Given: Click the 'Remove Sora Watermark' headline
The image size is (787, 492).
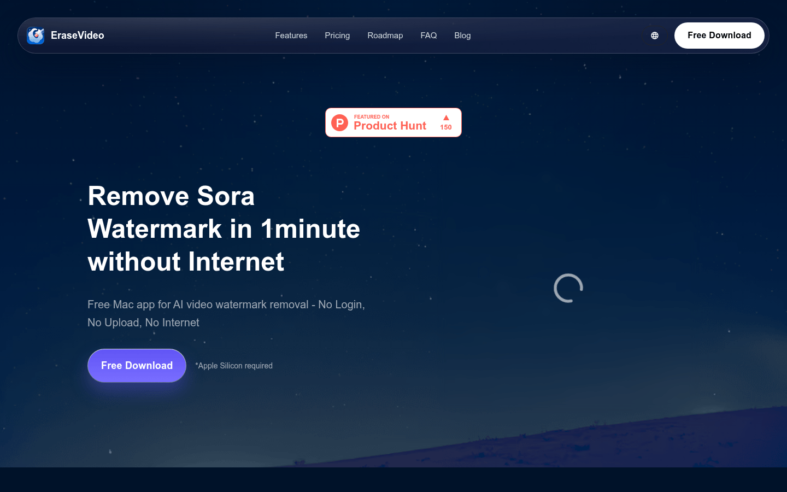Looking at the screenshot, I should [x=171, y=196].
